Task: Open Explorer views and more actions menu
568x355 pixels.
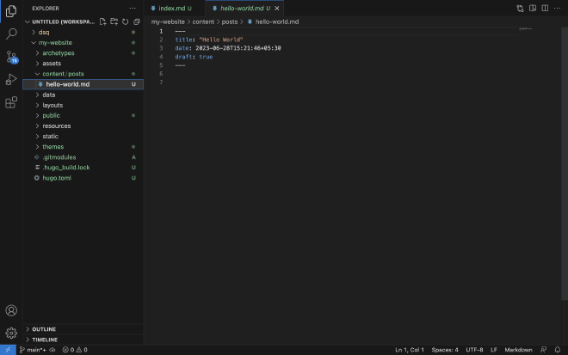Action: [133, 8]
